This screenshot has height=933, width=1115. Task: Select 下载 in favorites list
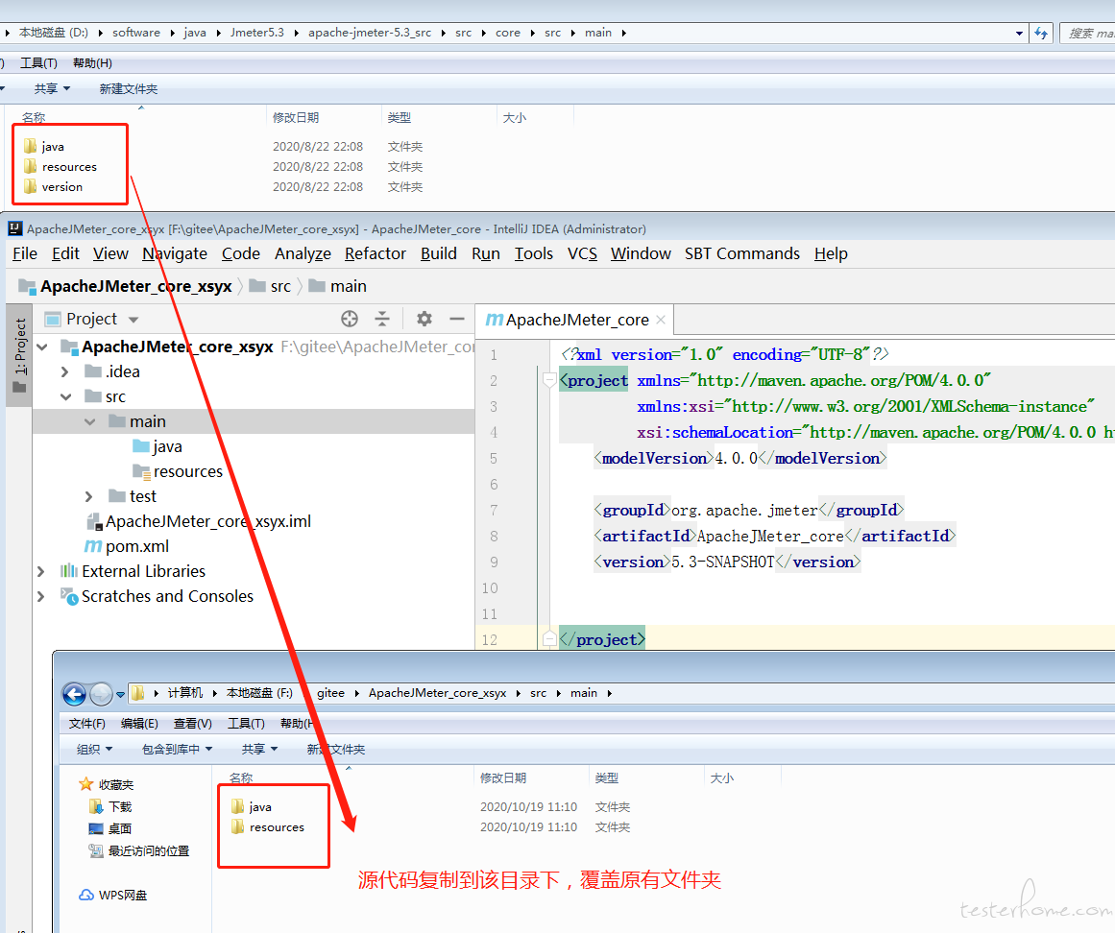(120, 806)
